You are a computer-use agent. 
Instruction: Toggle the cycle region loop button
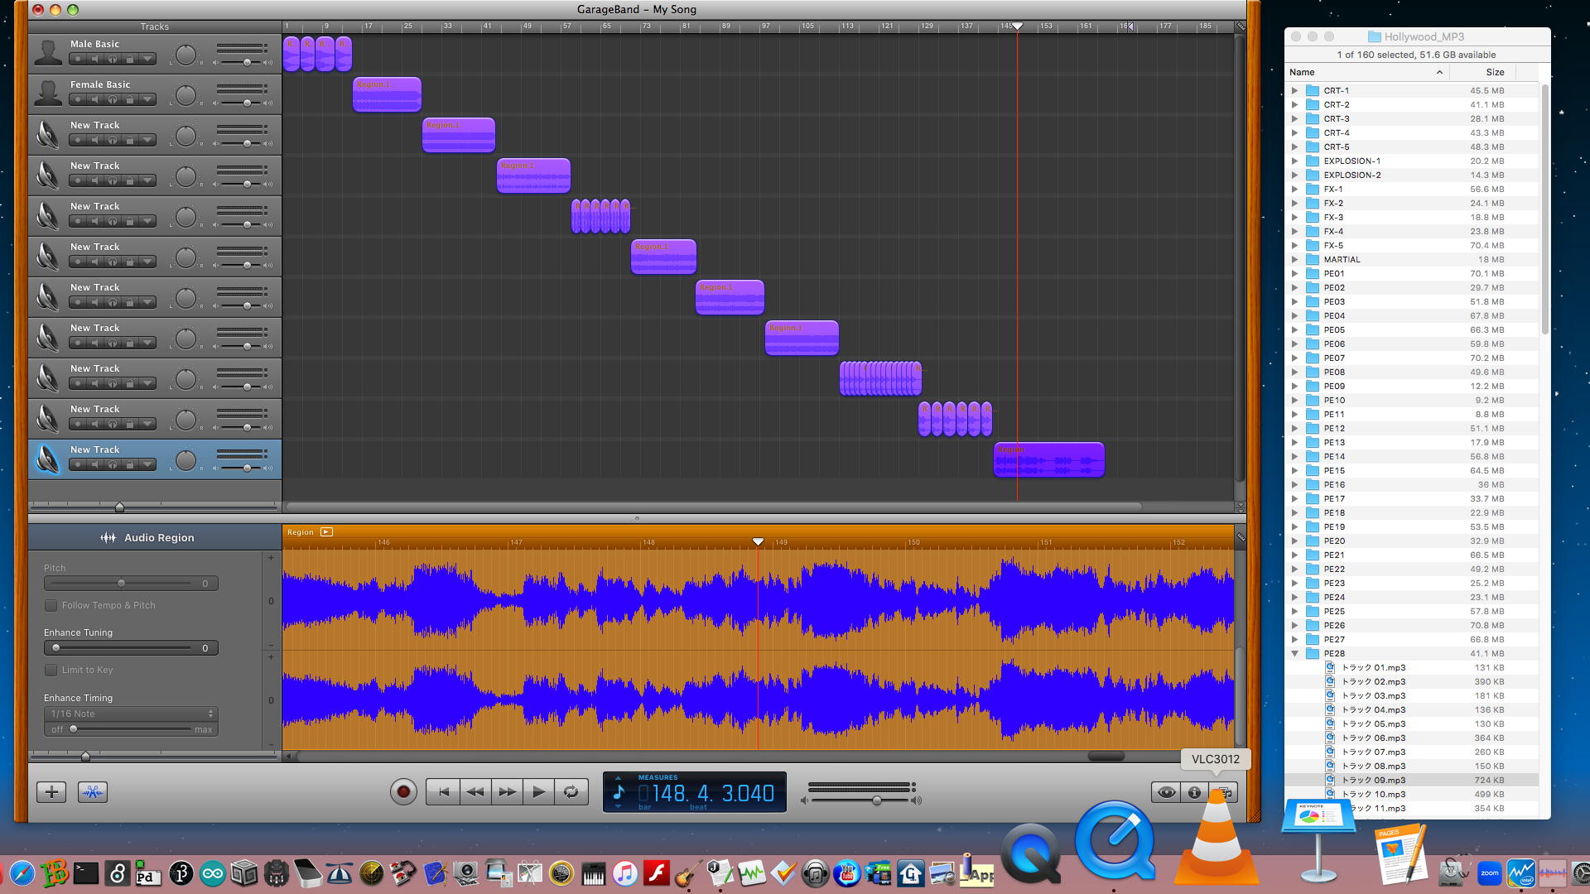571,792
